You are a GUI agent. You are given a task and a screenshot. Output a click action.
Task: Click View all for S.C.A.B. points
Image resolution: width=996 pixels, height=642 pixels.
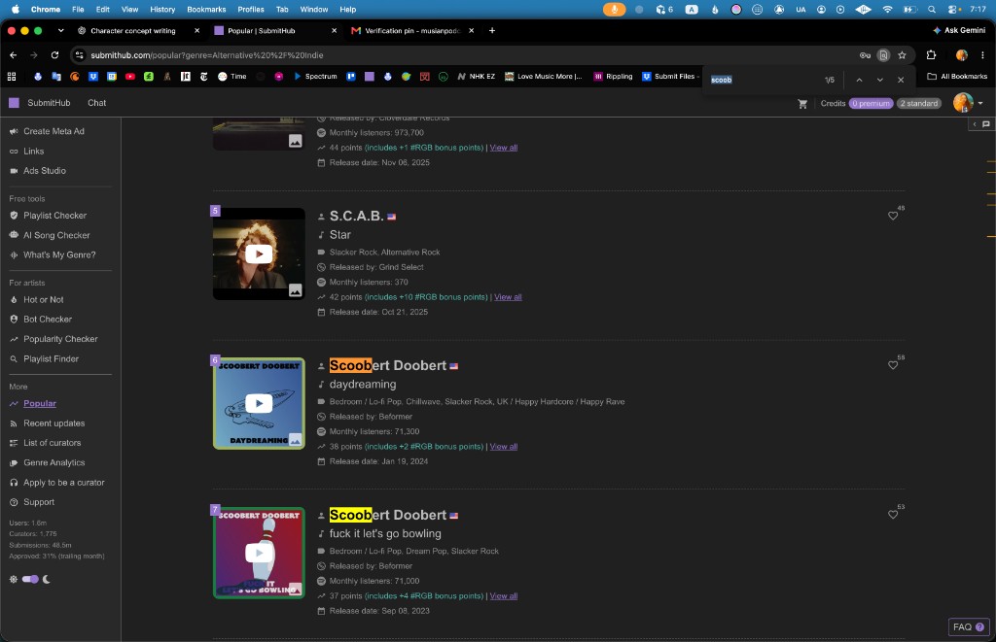508,297
